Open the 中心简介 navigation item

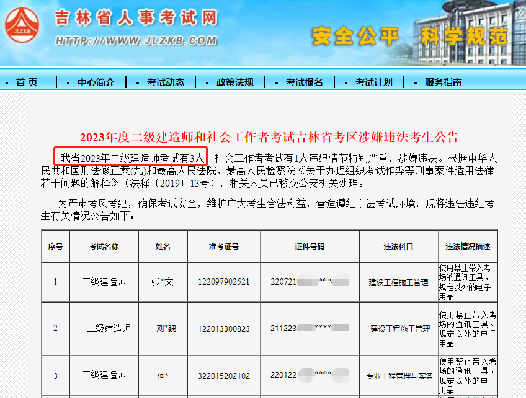pyautogui.click(x=96, y=82)
